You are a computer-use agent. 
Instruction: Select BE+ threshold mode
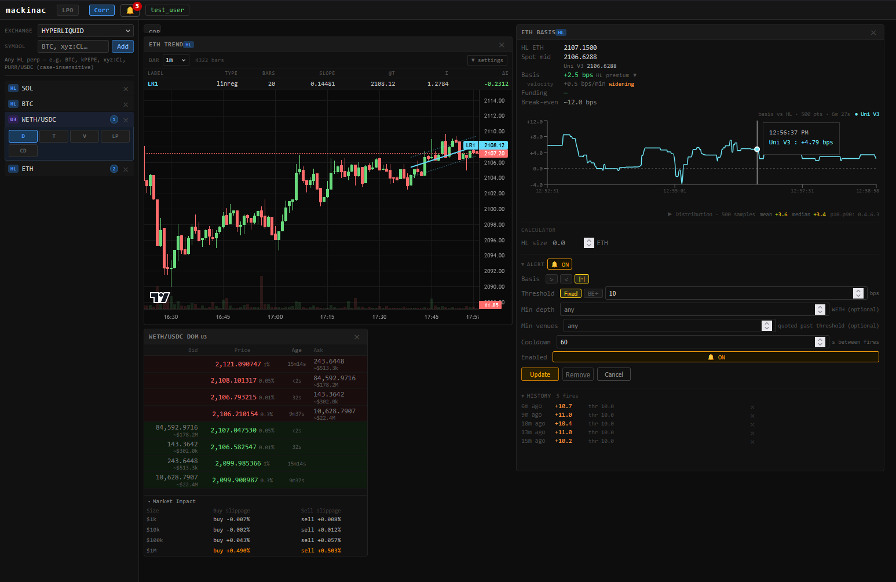(x=593, y=293)
